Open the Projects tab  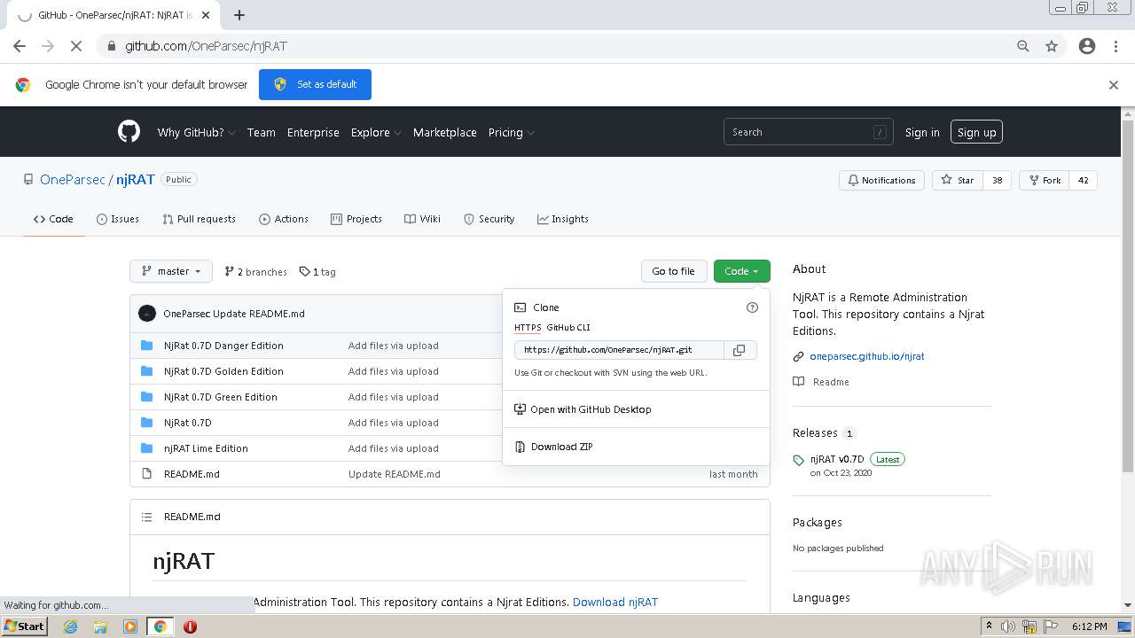[356, 219]
